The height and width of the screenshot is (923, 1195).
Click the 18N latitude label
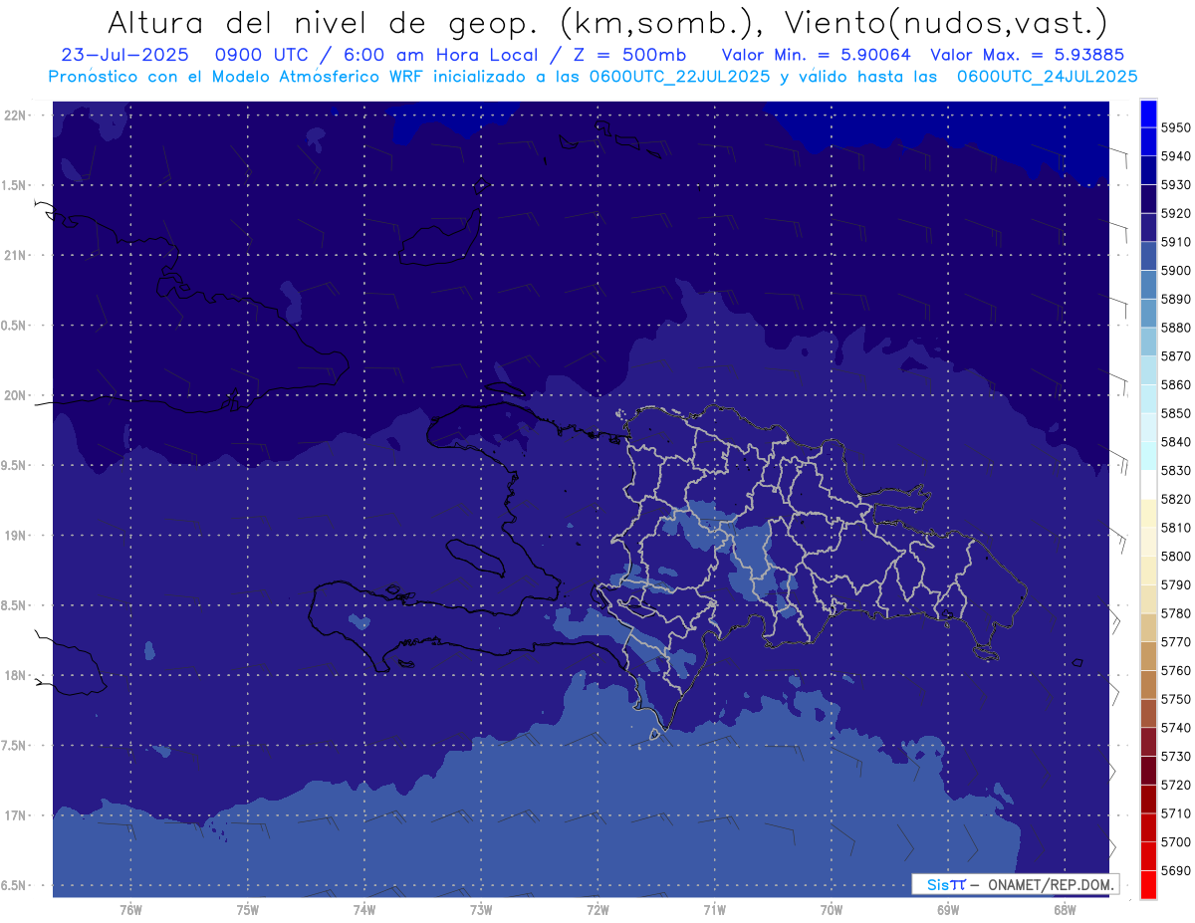[15, 675]
